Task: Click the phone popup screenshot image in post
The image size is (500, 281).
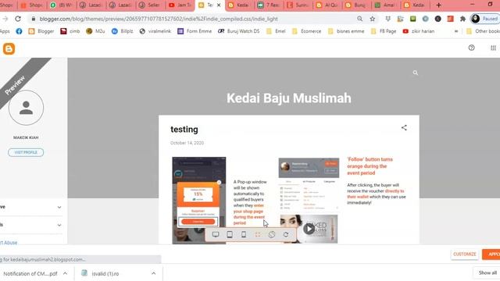Action: 199,200
